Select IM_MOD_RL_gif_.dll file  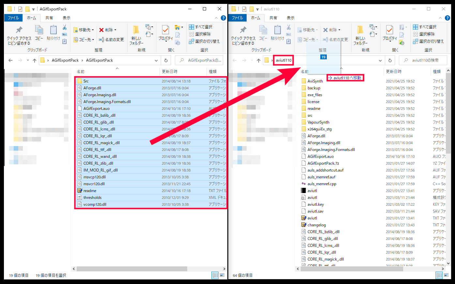[151, 170]
